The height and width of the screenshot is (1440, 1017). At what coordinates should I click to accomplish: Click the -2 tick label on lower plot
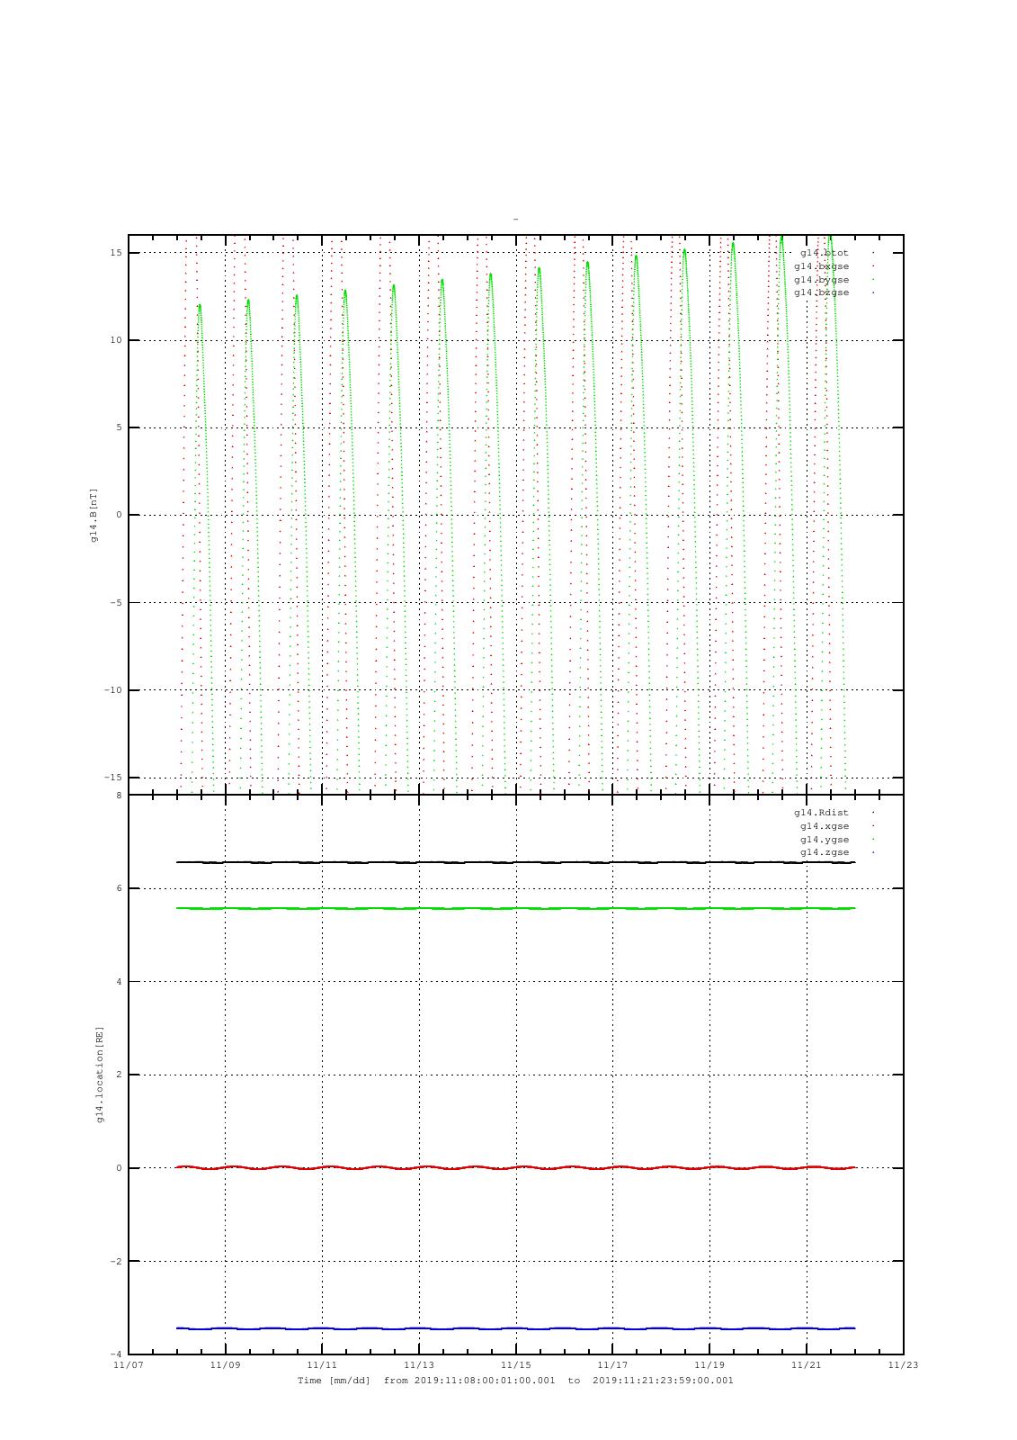116,1262
